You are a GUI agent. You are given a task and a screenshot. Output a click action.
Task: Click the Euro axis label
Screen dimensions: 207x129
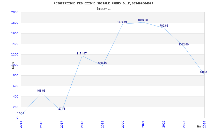tap(13, 65)
